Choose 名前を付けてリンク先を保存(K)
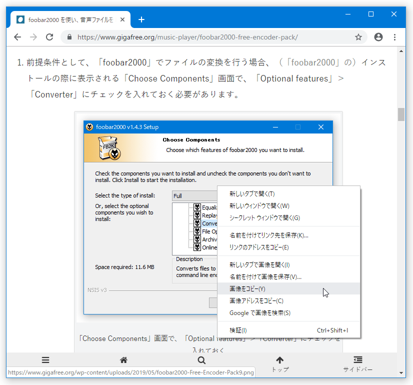 (x=288, y=235)
